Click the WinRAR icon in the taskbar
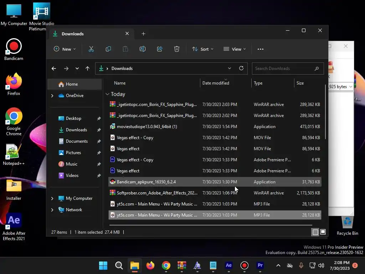Screen dimensions: 365x274 pos(182,265)
